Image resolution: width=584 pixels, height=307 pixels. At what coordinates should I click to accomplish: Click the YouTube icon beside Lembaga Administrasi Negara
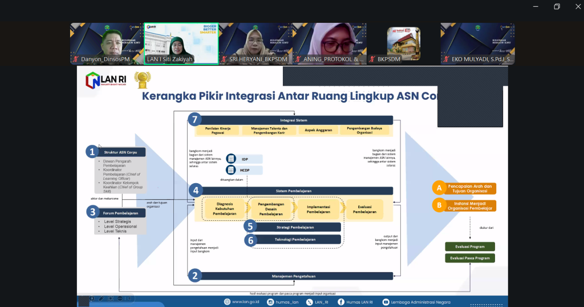point(386,302)
